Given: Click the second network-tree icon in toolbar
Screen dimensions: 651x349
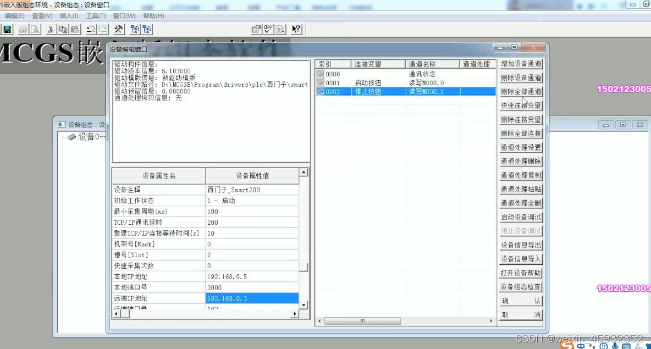Looking at the screenshot, I should click(x=147, y=29).
